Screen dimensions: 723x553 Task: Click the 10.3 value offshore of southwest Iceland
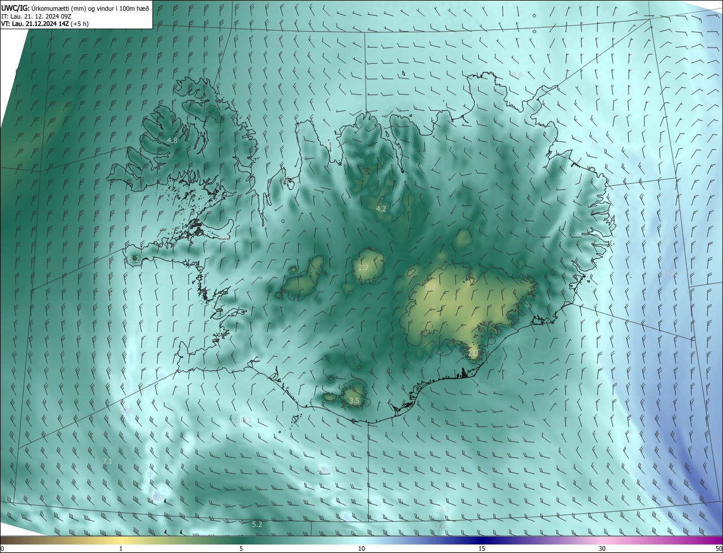point(245,420)
